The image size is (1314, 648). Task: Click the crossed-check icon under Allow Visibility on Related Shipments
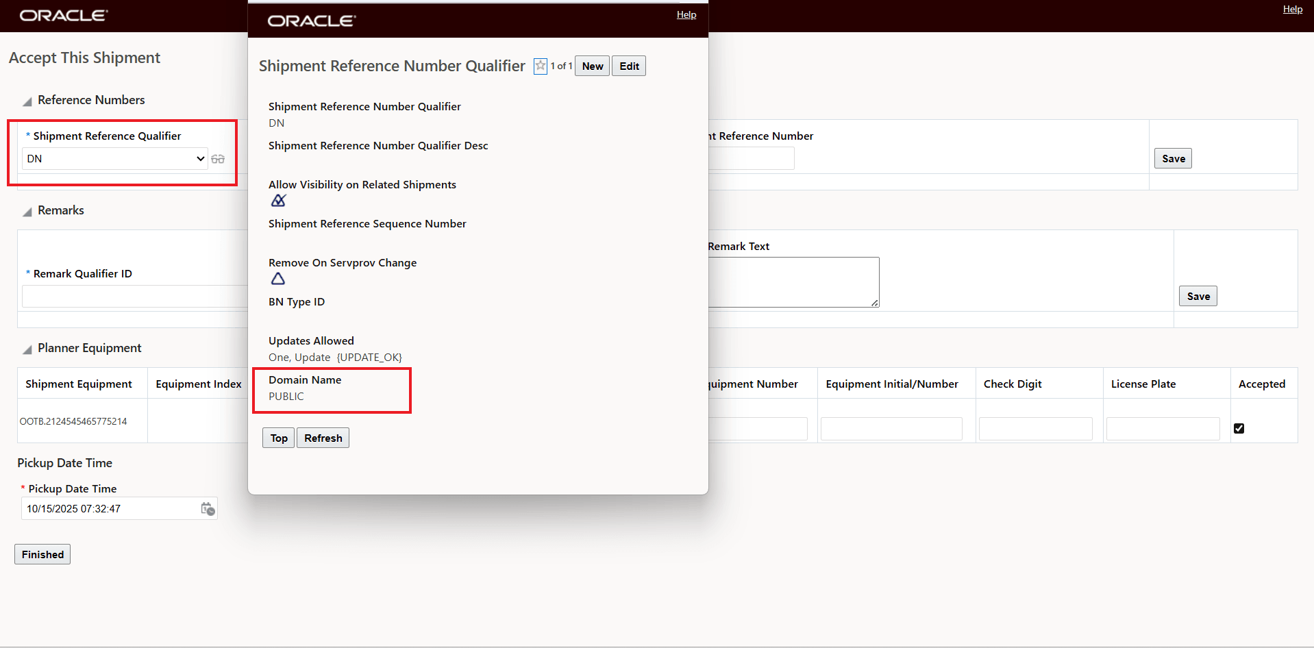[278, 201]
